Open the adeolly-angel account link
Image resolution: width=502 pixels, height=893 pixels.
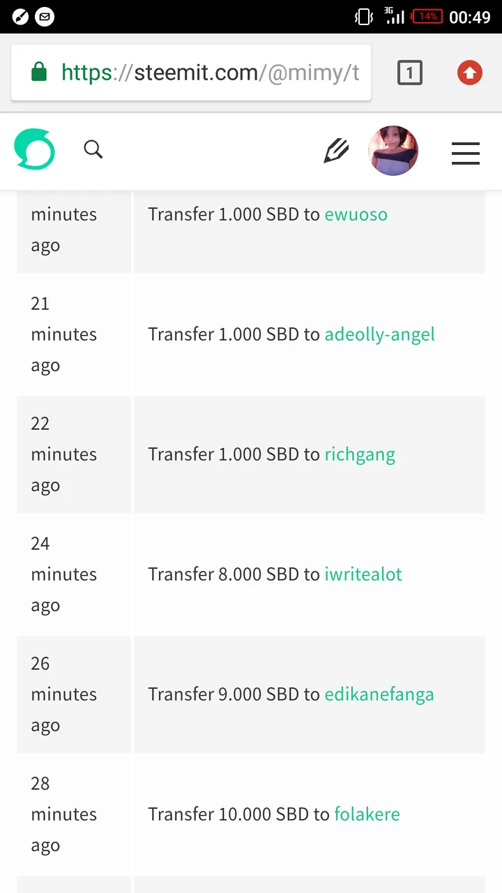pyautogui.click(x=379, y=334)
